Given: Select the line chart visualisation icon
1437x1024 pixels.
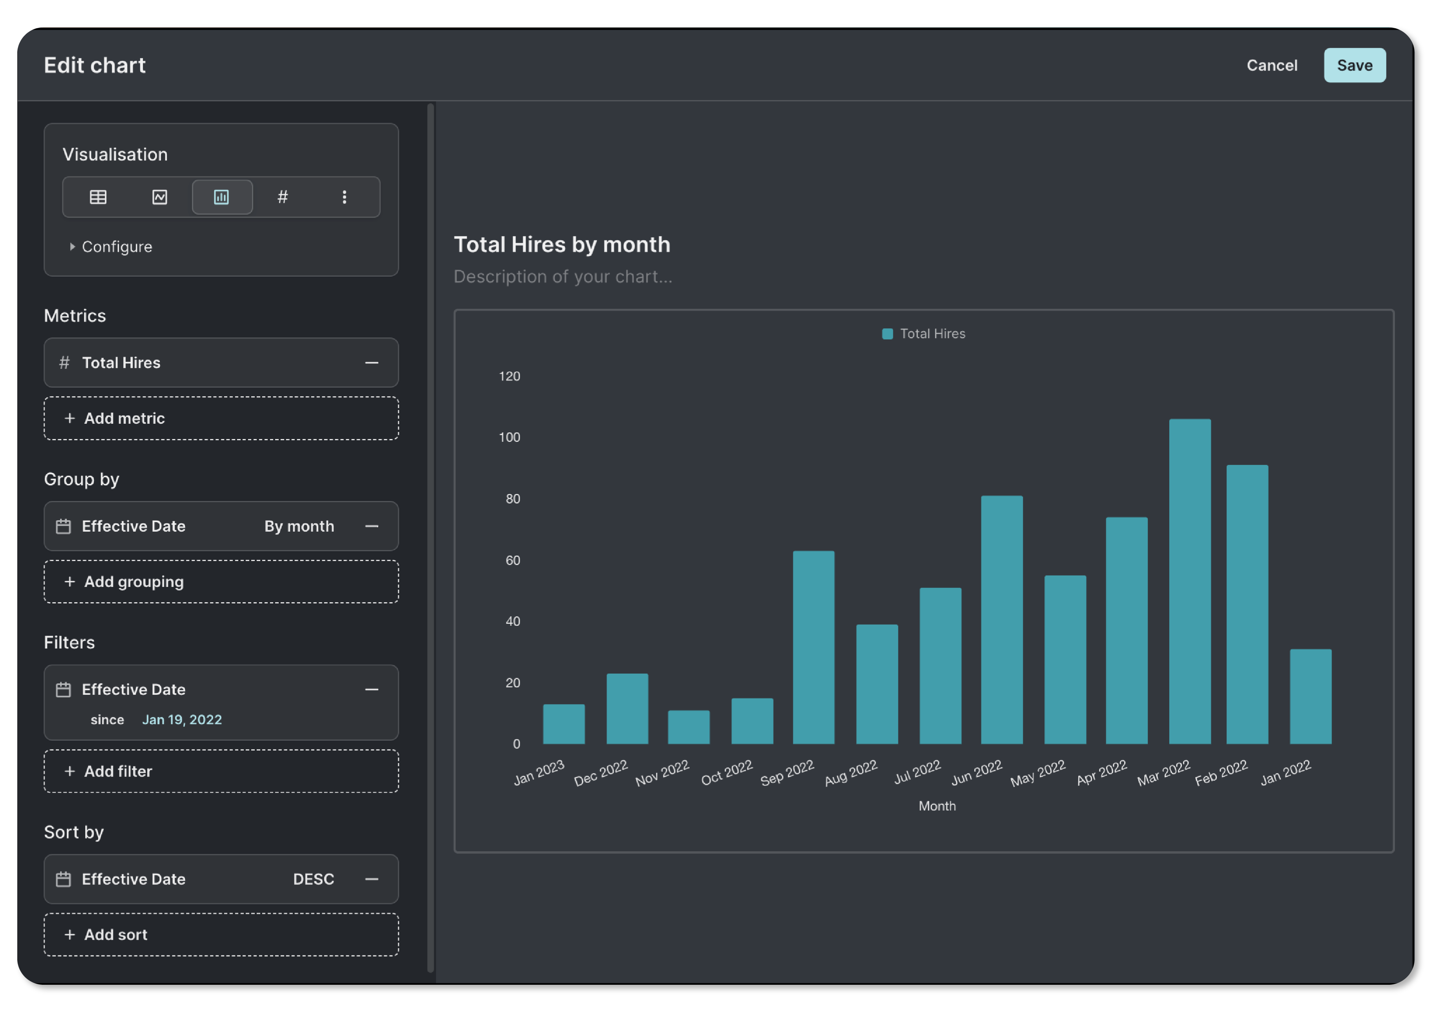Looking at the screenshot, I should [160, 197].
